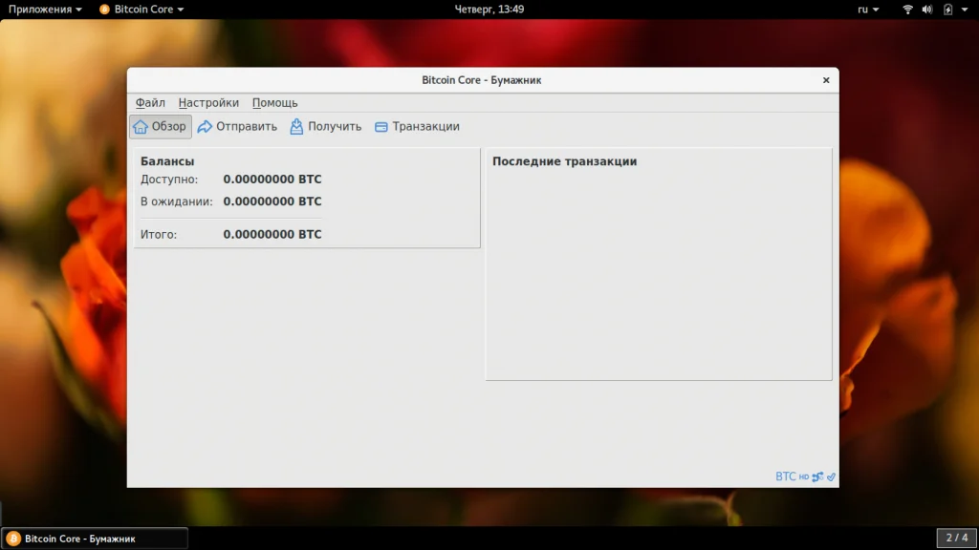Click the volume speaker icon

coord(927,10)
